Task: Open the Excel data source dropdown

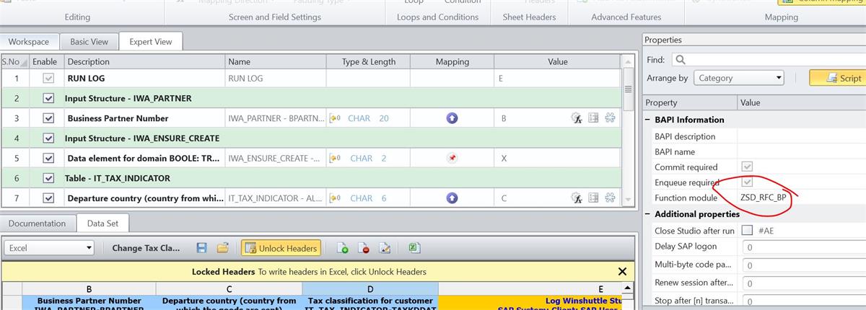Action: click(x=89, y=248)
